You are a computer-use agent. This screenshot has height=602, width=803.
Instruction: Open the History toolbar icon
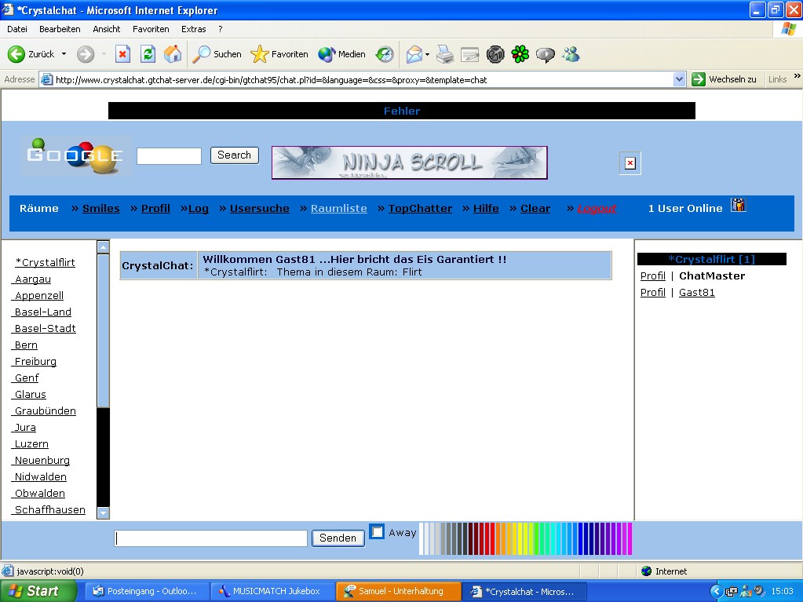(385, 54)
